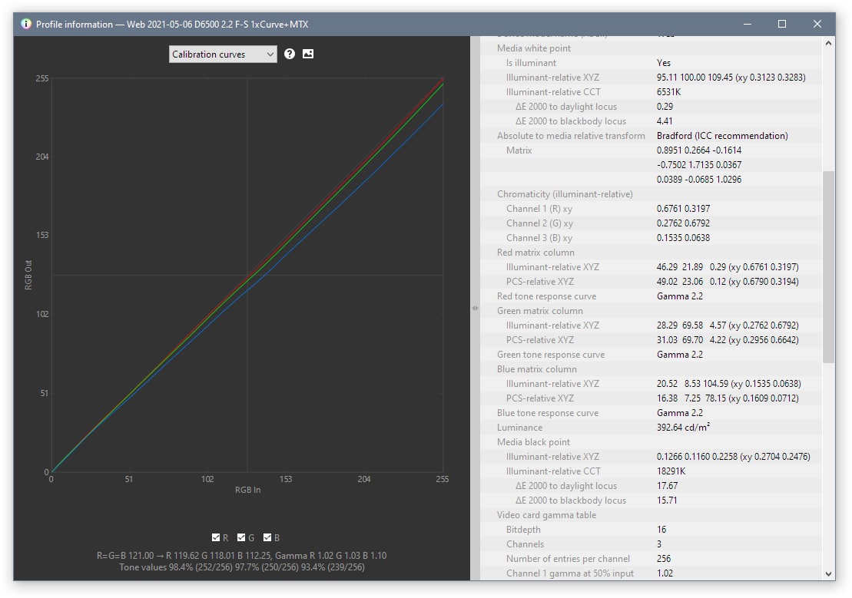Open the help question mark icon
The height and width of the screenshot is (598, 852).
point(290,54)
